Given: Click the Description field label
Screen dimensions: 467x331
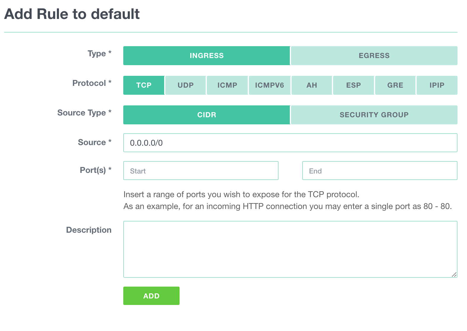Looking at the screenshot, I should pos(89,230).
